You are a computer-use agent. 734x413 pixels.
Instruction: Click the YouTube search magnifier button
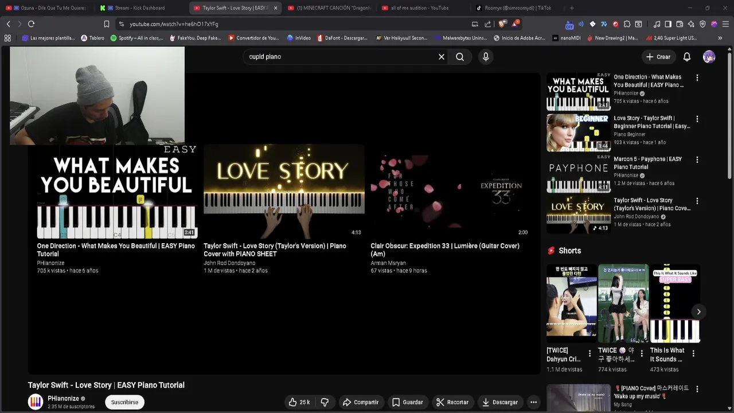pos(460,57)
